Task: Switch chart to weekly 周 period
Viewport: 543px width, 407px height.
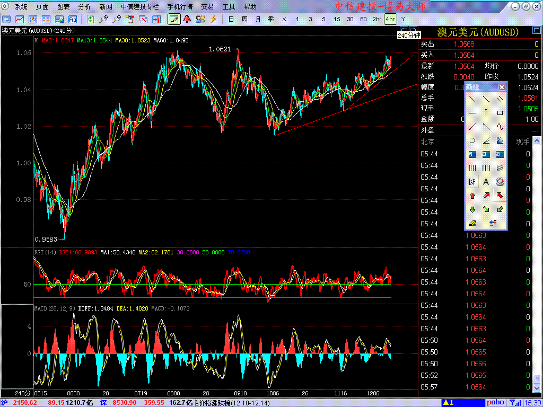Action: click(244, 19)
